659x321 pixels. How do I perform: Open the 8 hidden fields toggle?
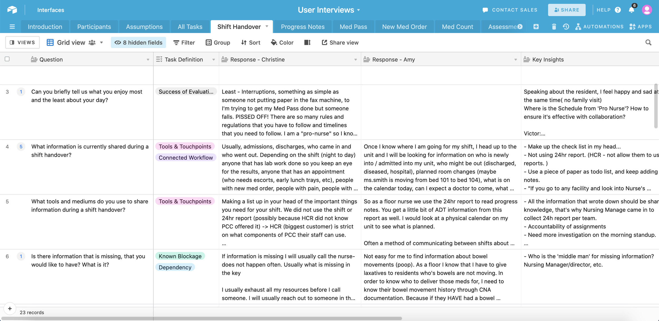[138, 42]
